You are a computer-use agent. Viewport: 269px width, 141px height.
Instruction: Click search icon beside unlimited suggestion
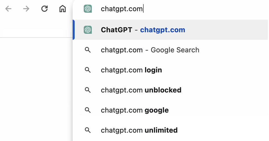(88, 130)
